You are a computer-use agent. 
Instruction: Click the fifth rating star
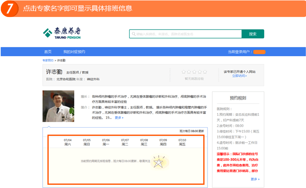(205, 72)
